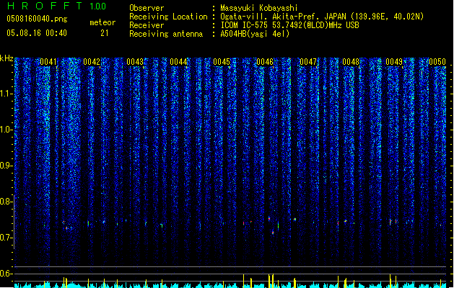Click the Receiving antenna label

click(166, 34)
